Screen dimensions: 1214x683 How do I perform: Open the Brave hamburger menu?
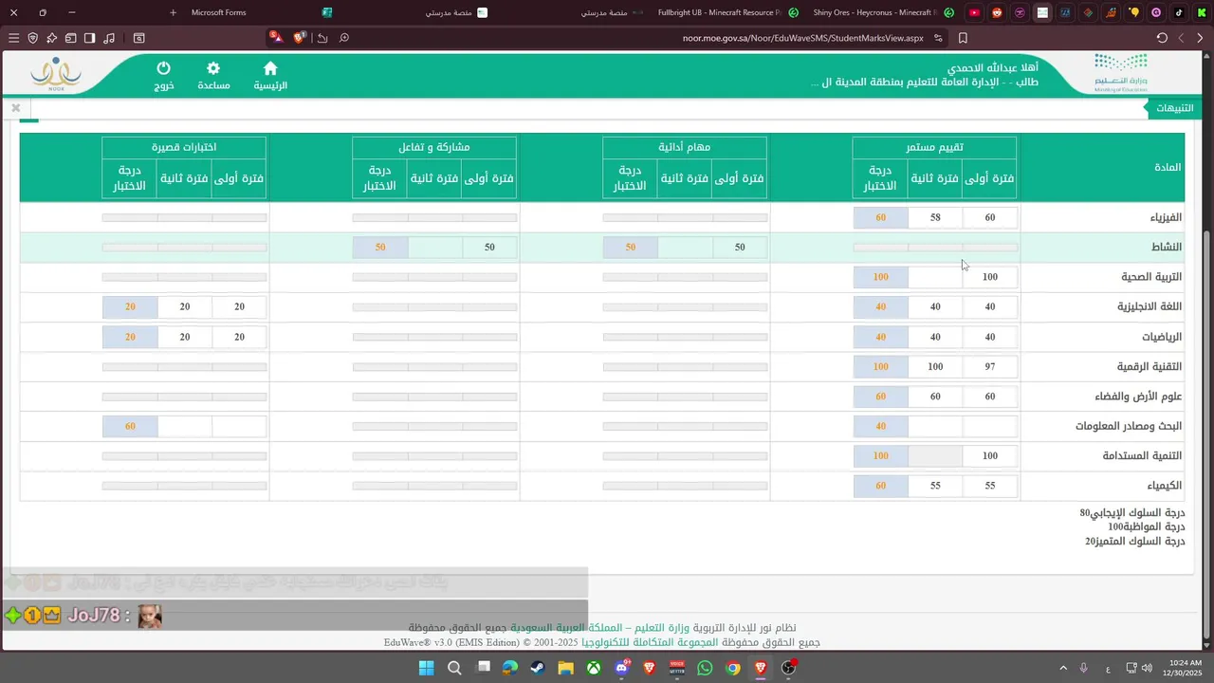(x=13, y=38)
